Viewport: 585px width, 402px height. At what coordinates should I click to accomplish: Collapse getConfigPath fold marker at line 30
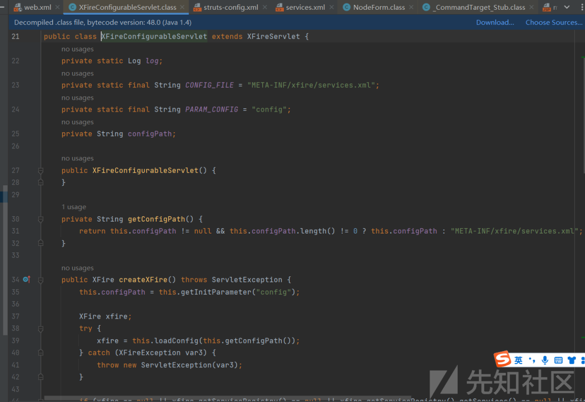coord(41,219)
